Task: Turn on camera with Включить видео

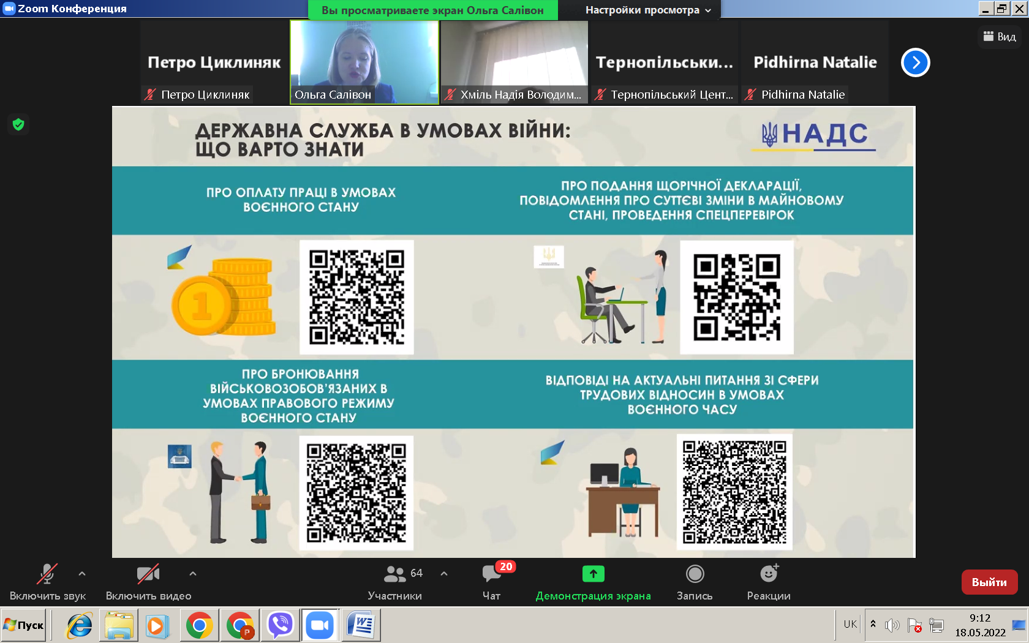Action: tap(148, 582)
